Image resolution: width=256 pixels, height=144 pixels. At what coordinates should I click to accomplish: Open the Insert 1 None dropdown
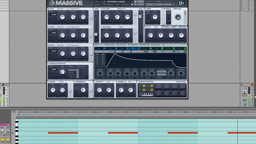coord(109,82)
